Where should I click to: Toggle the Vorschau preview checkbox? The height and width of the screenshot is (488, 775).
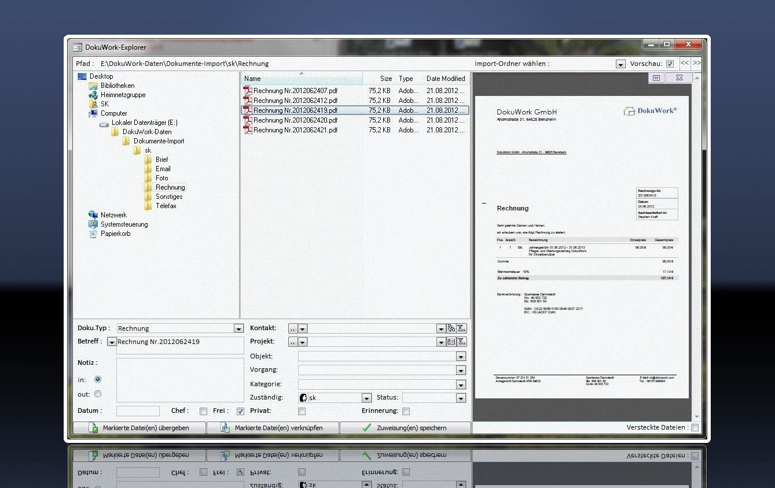click(670, 64)
